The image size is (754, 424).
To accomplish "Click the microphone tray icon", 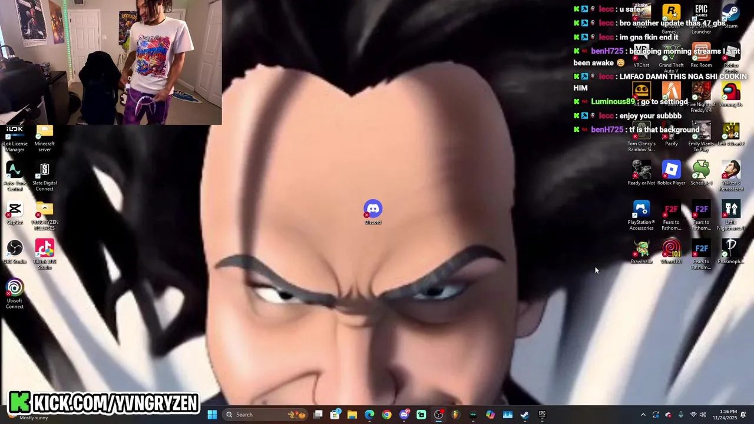I will (681, 415).
